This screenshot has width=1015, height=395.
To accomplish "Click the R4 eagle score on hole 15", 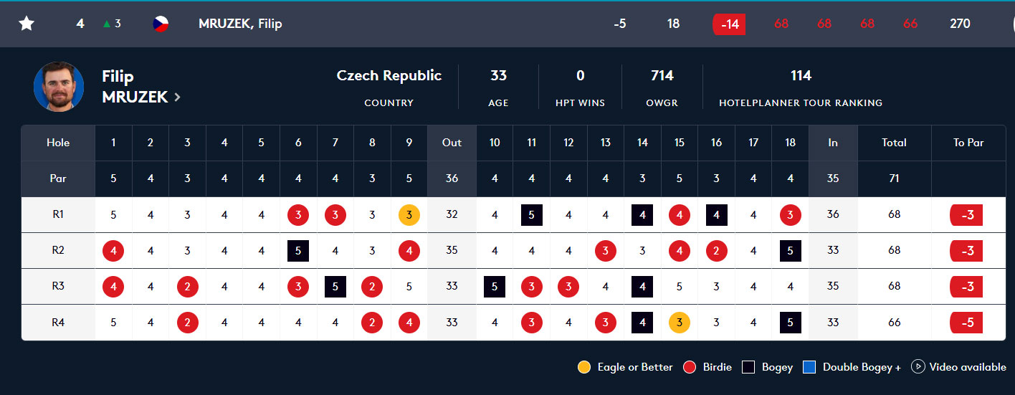I will click(679, 323).
